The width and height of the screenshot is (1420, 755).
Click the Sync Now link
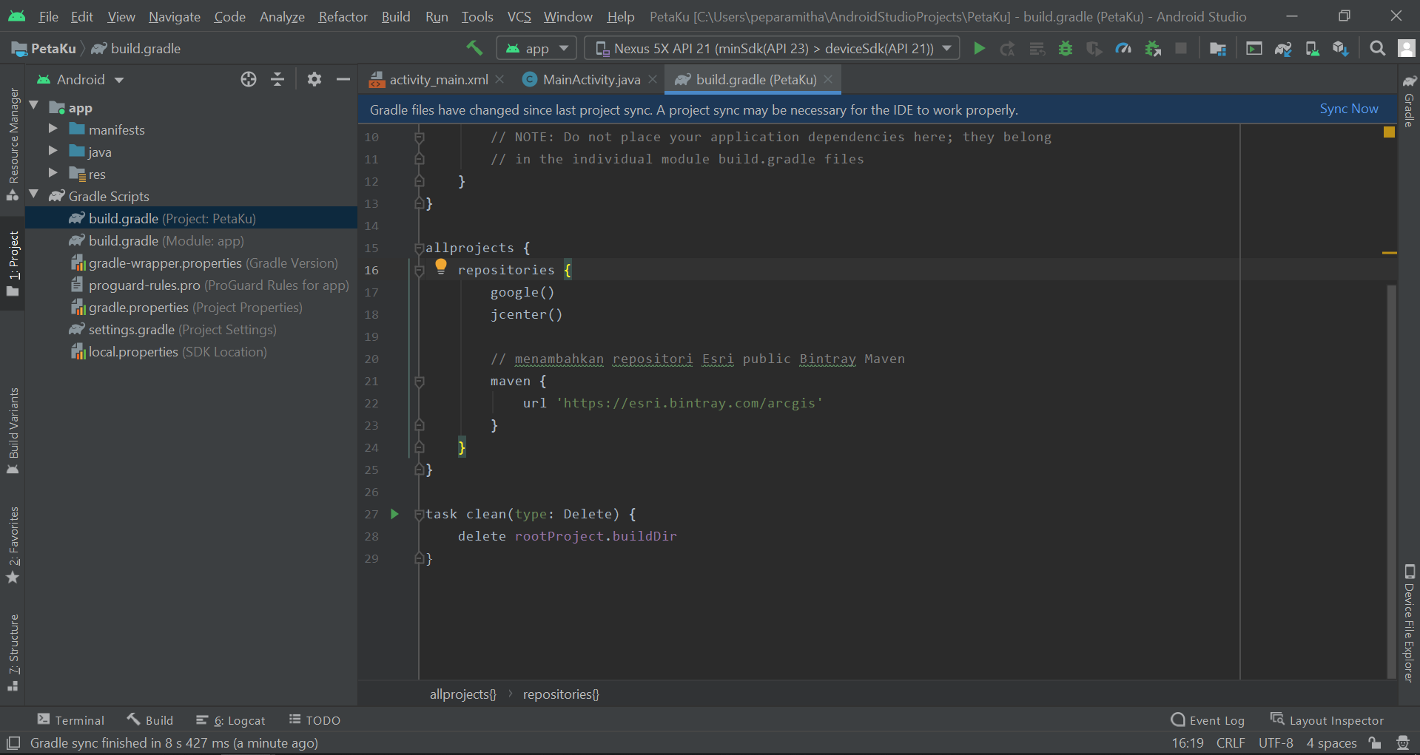pyautogui.click(x=1348, y=109)
